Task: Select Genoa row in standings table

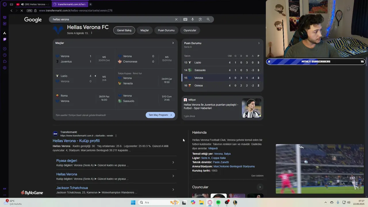Action: [x=222, y=85]
